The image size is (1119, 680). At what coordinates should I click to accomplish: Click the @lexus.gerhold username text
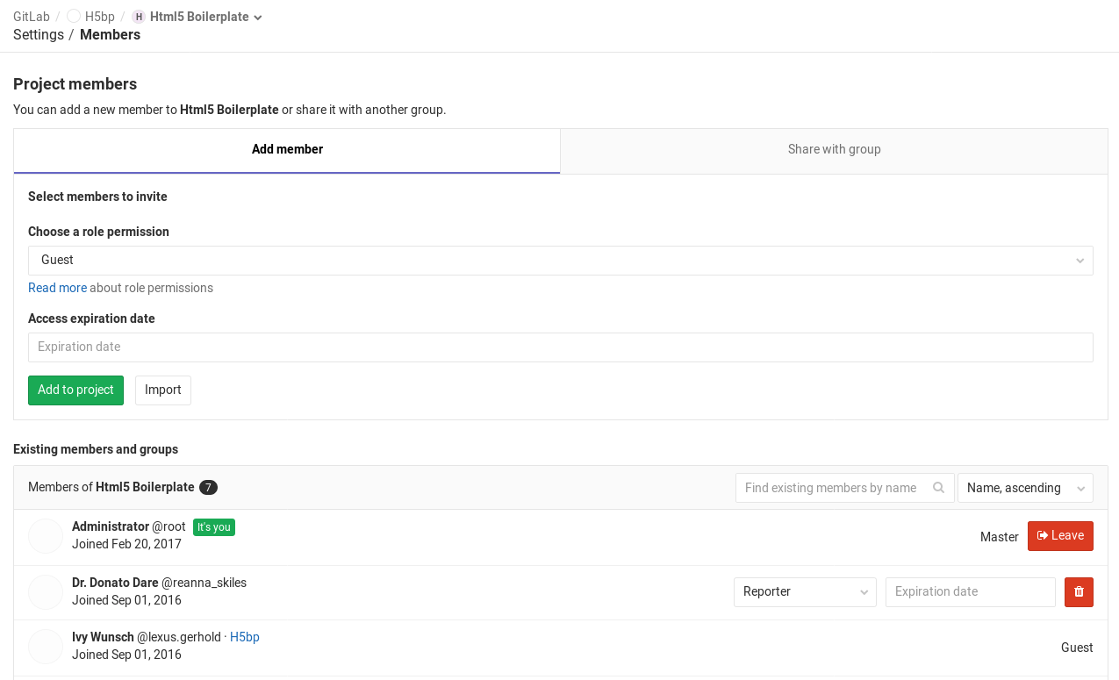point(179,637)
